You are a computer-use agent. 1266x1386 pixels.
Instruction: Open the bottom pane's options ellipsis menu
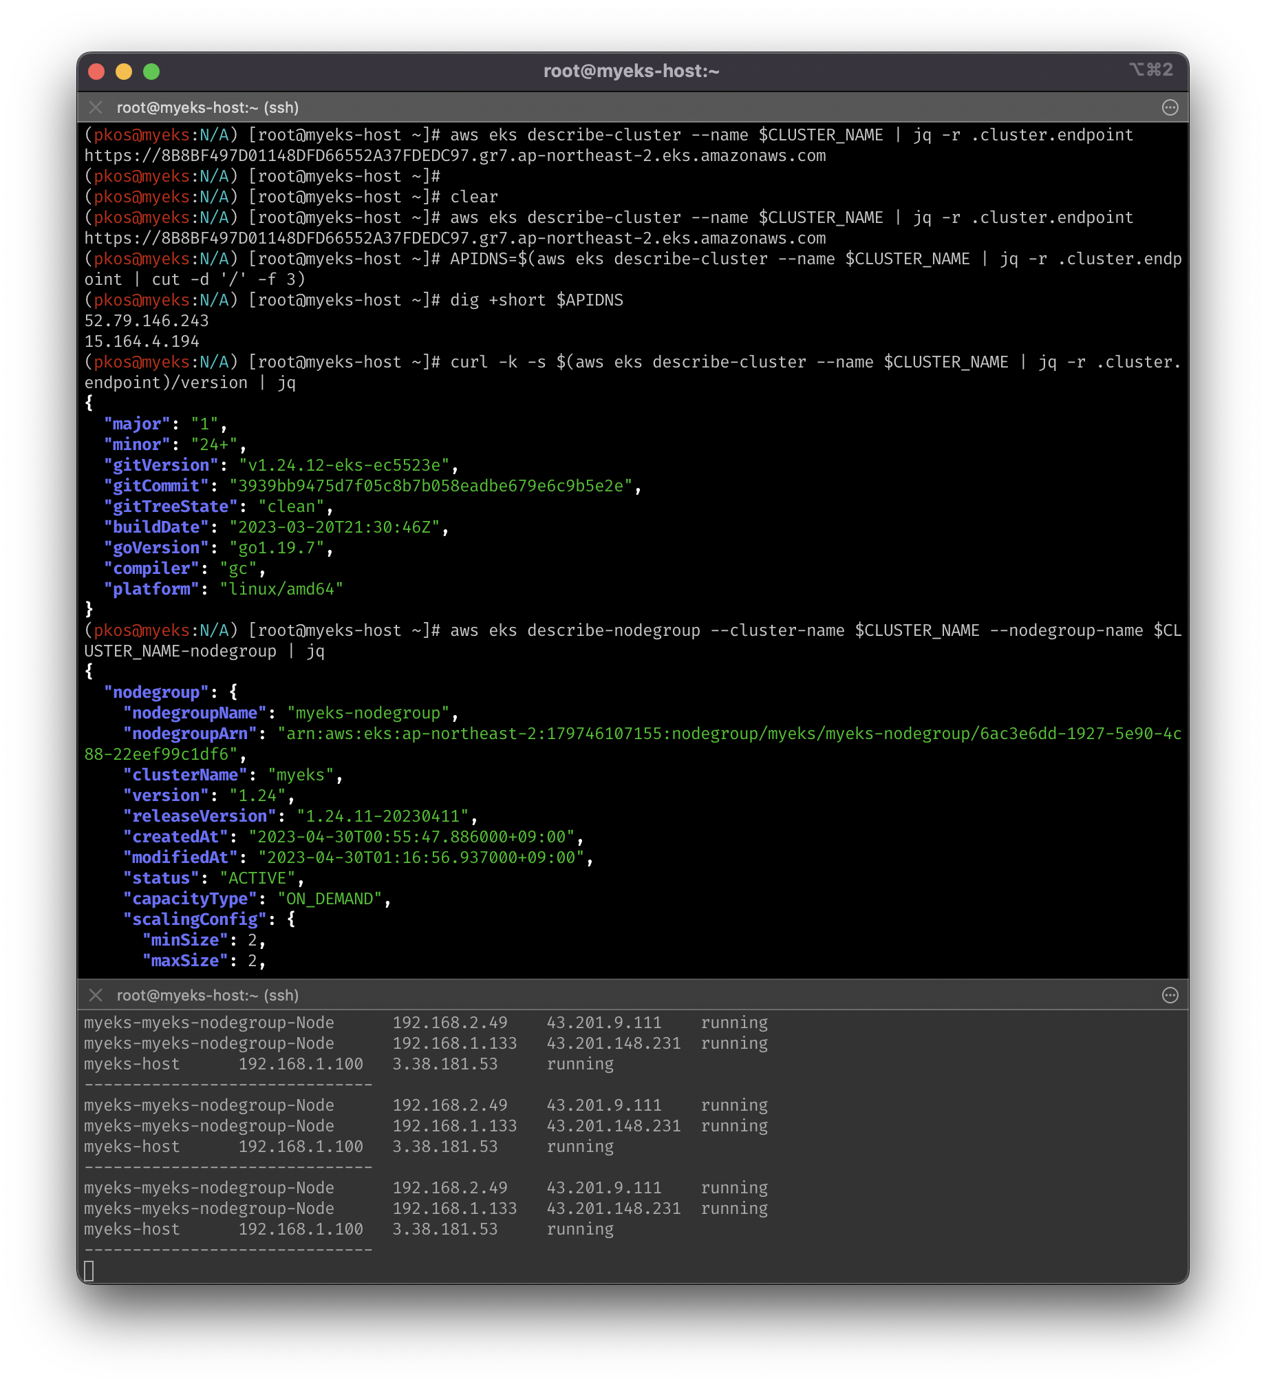click(1170, 995)
